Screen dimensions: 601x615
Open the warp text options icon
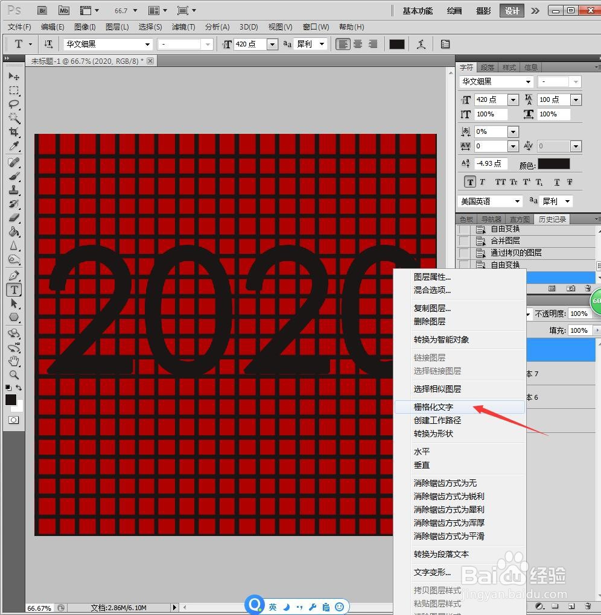pyautogui.click(x=421, y=45)
